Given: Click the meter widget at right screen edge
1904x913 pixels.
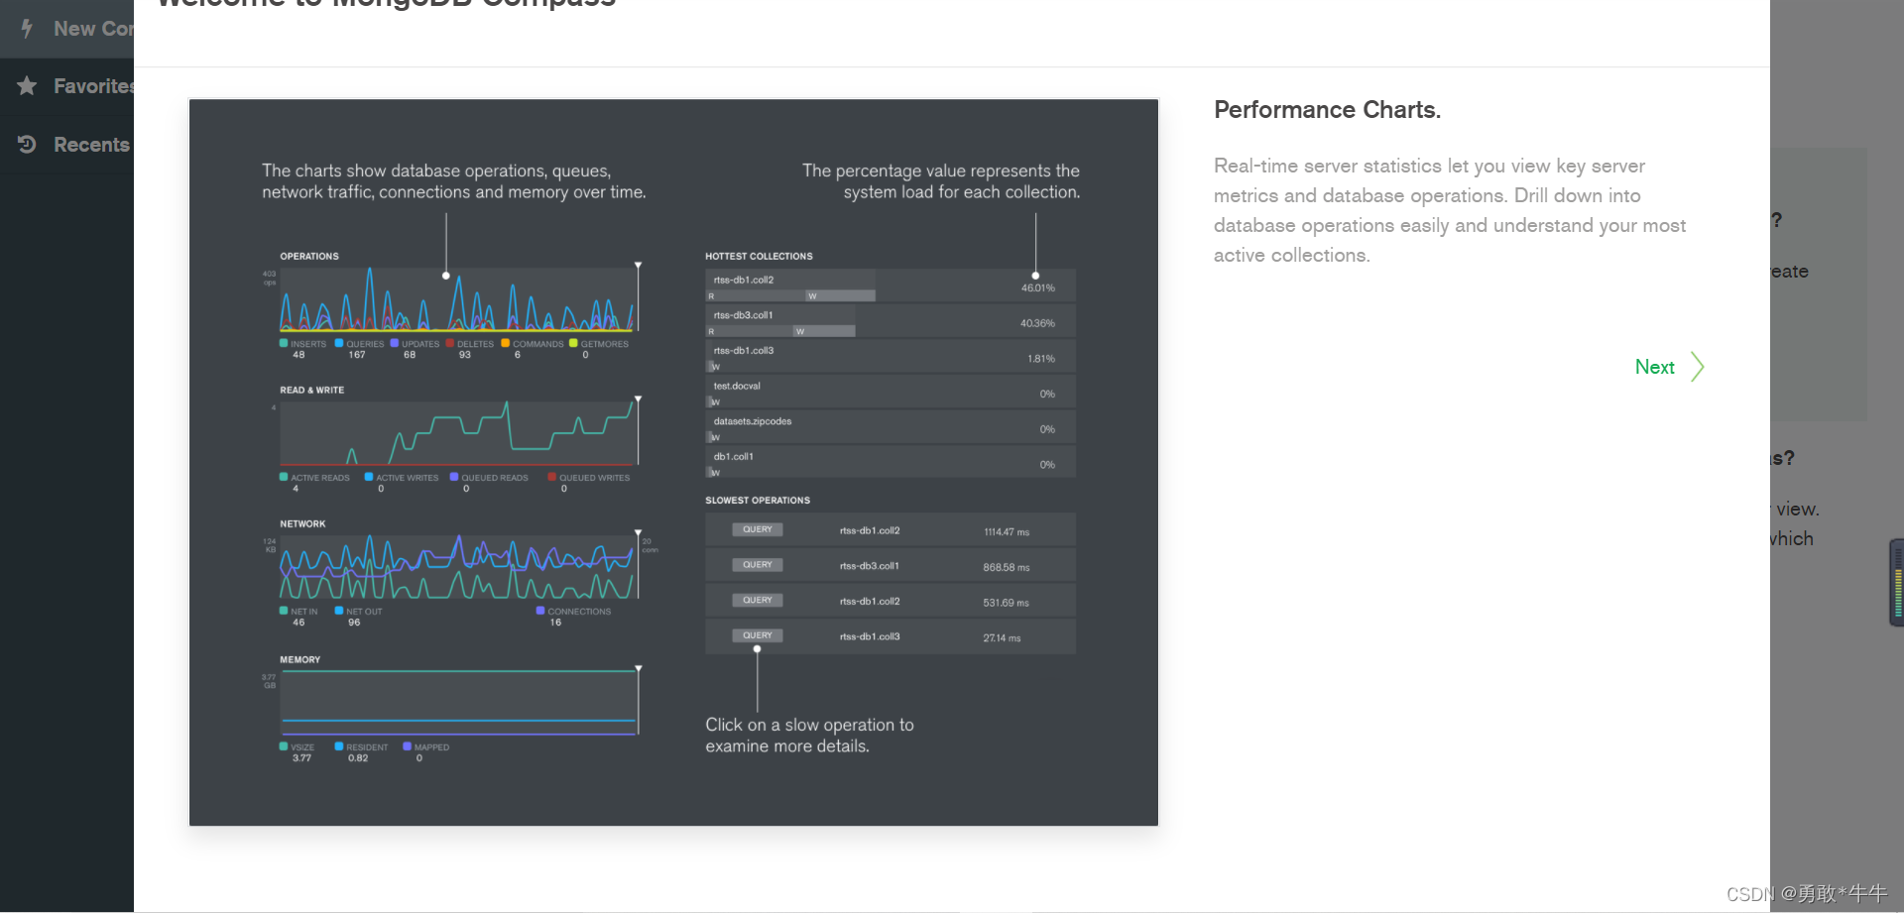Looking at the screenshot, I should (x=1896, y=582).
